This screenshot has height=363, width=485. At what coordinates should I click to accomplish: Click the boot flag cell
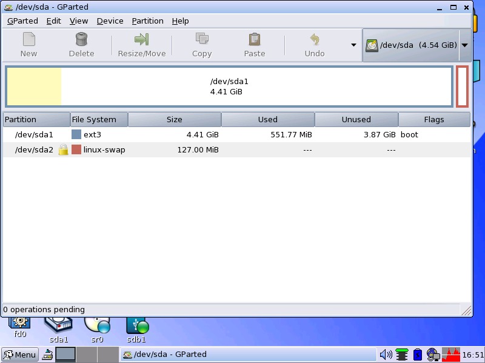pos(409,134)
